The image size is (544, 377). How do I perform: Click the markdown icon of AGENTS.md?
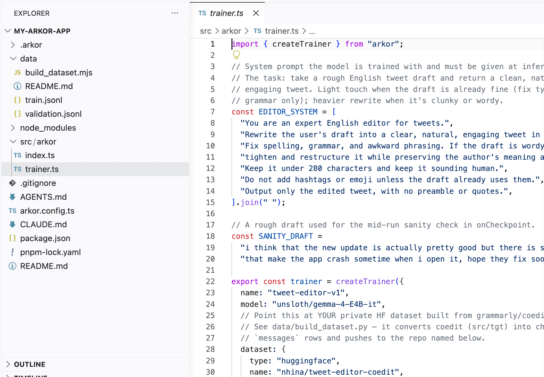(12, 197)
